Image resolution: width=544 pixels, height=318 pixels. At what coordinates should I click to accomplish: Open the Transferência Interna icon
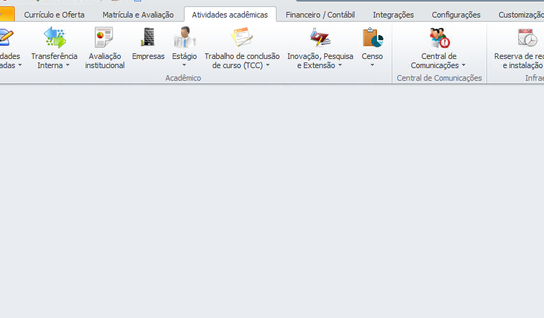tap(55, 37)
